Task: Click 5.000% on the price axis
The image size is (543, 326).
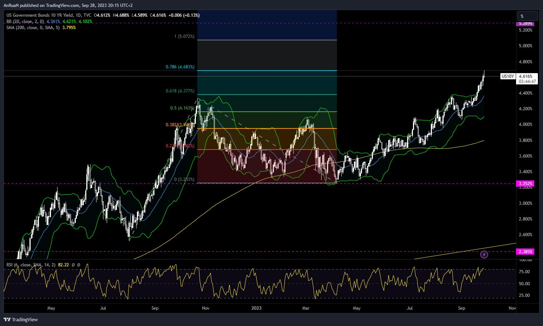Action: [526, 46]
